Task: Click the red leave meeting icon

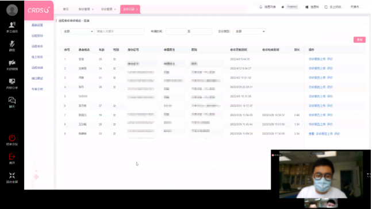Action: pos(12,157)
